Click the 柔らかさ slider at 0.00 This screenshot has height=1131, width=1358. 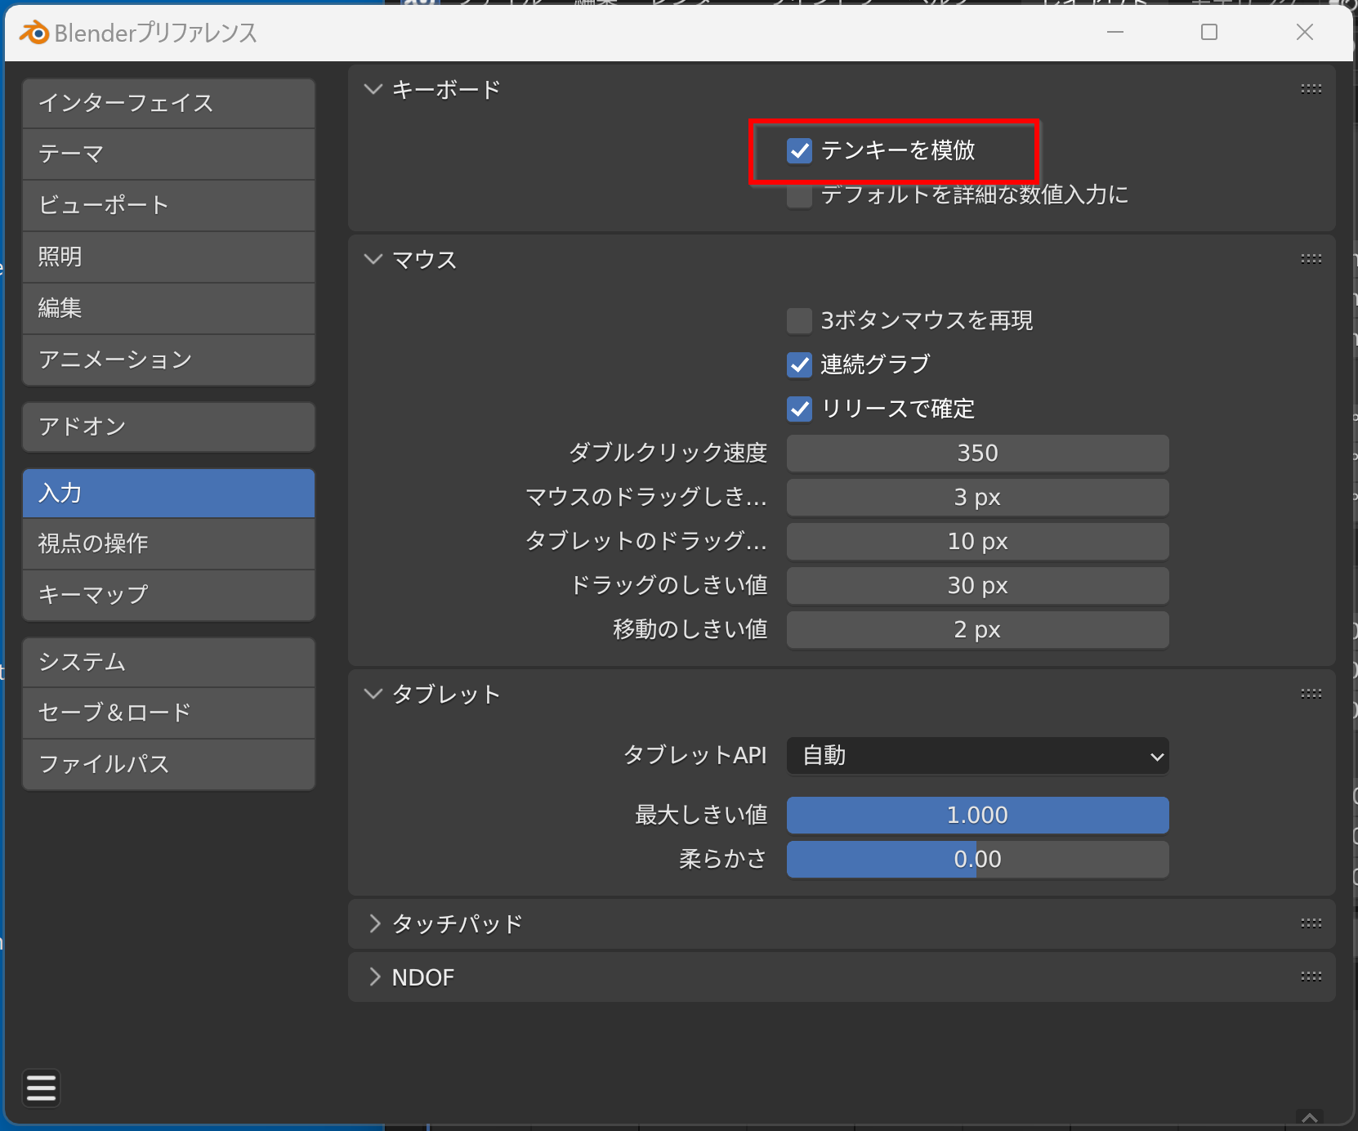[977, 860]
